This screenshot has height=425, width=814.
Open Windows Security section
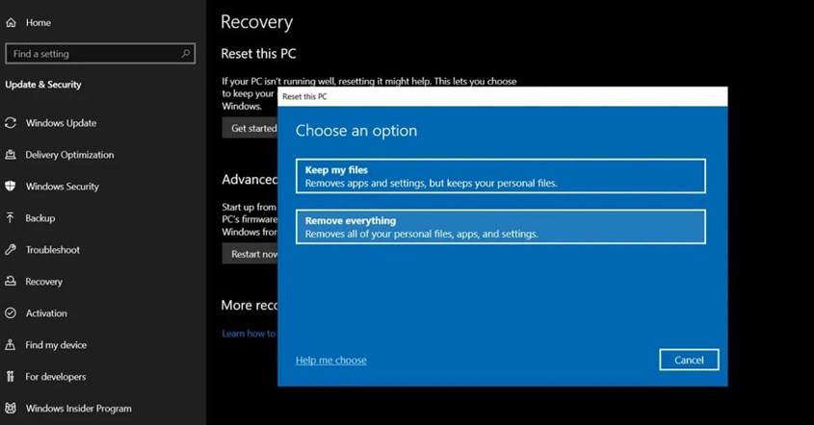[x=63, y=187]
